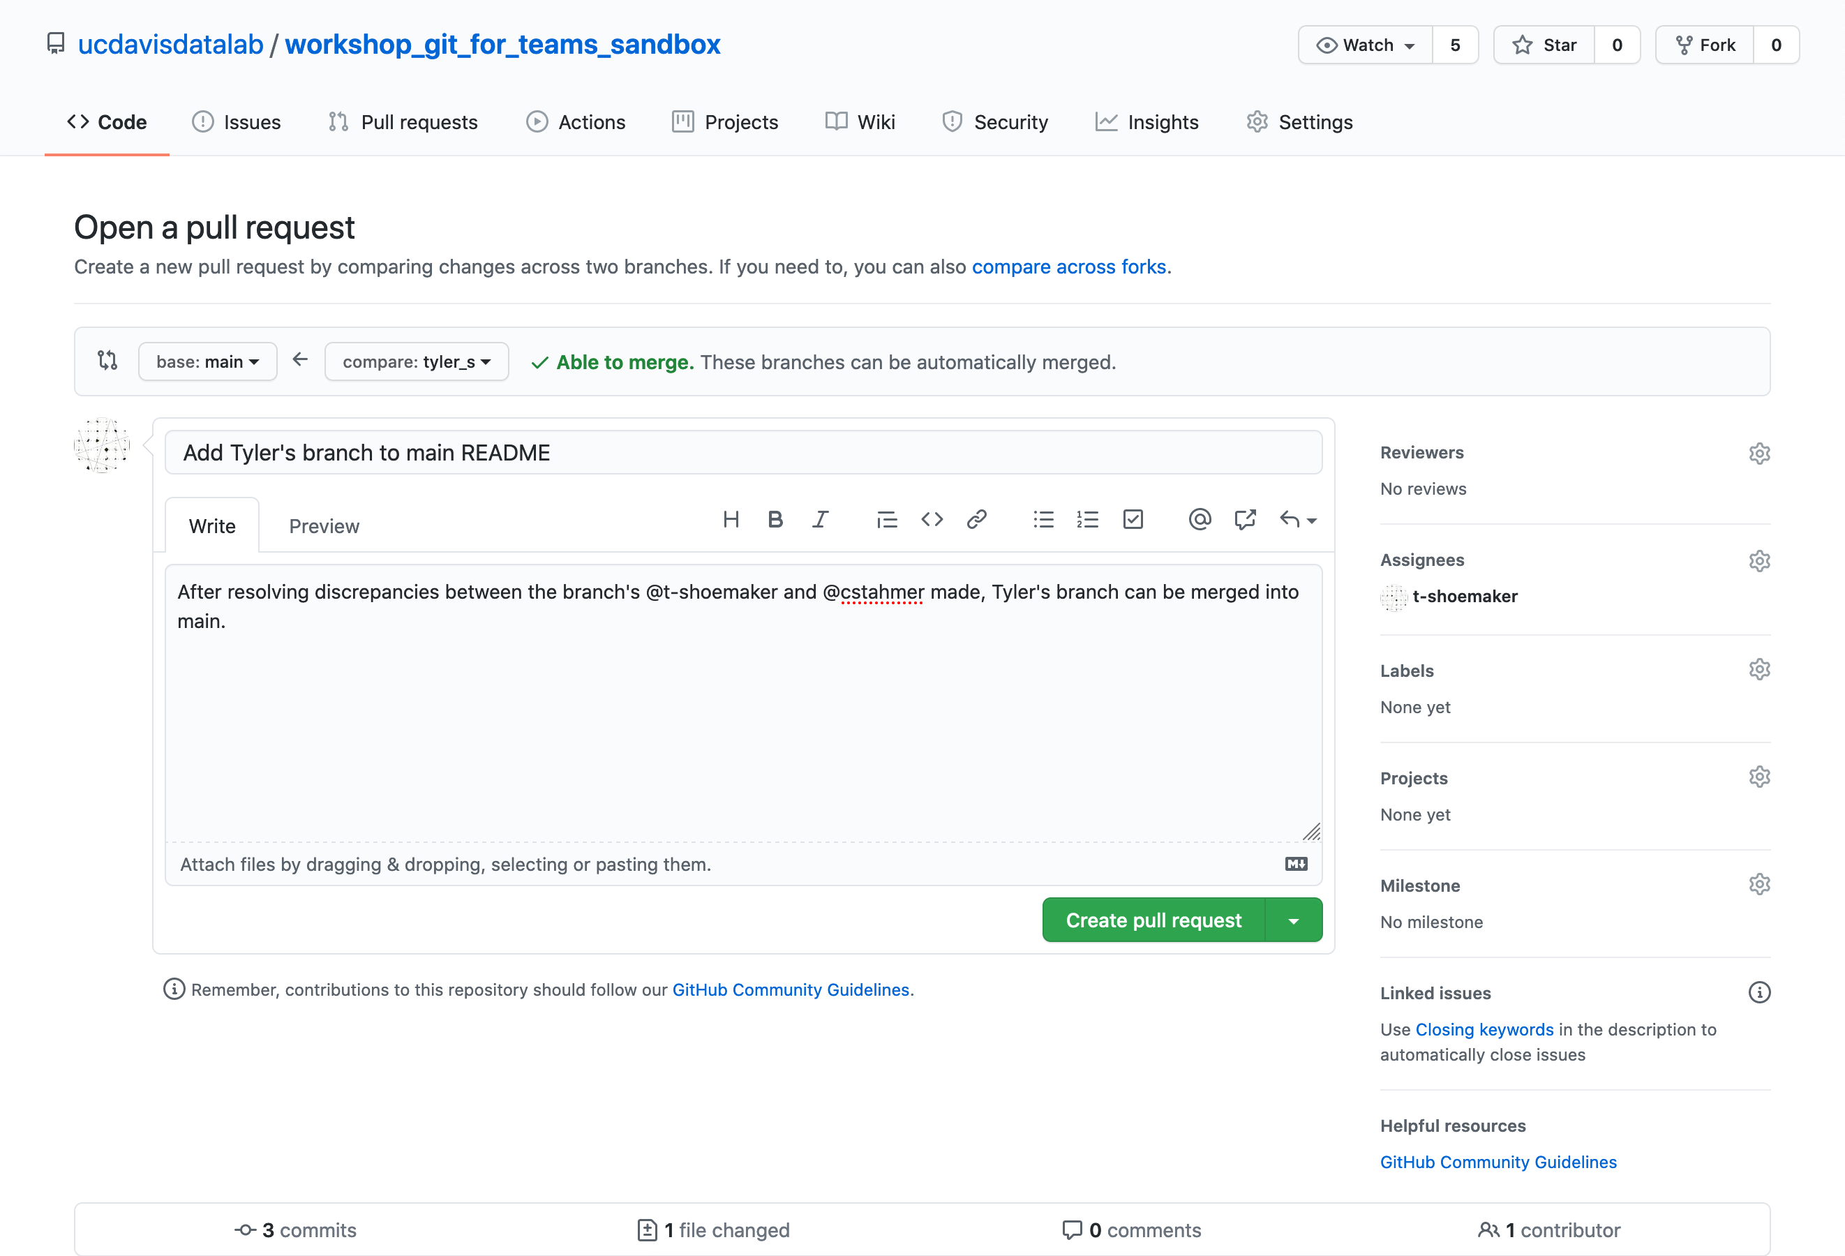
Task: Open the workshop_git_for_teams_sandbox repository link
Action: point(502,45)
